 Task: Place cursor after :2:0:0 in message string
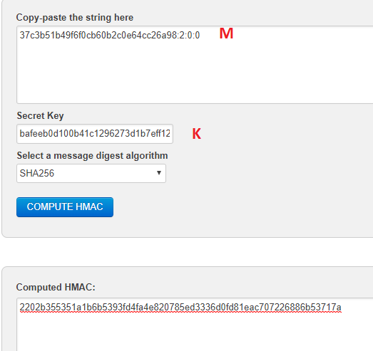coord(200,35)
